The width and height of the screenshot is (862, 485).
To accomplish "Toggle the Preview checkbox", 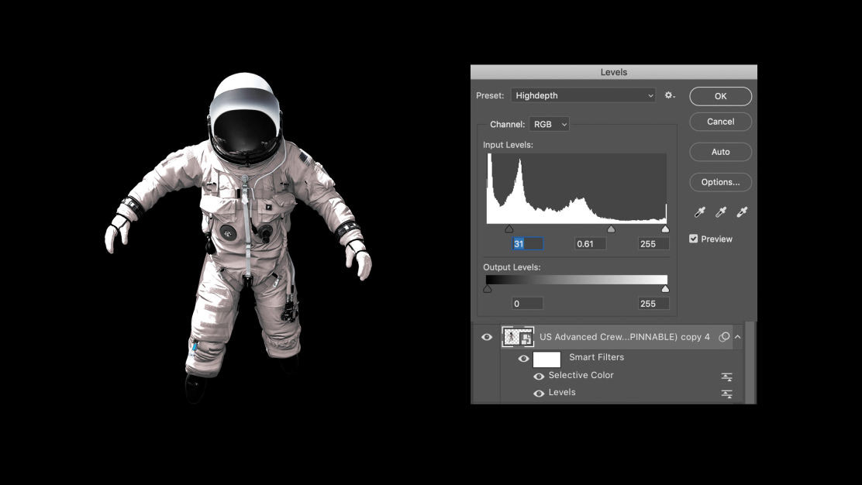I will tap(693, 239).
